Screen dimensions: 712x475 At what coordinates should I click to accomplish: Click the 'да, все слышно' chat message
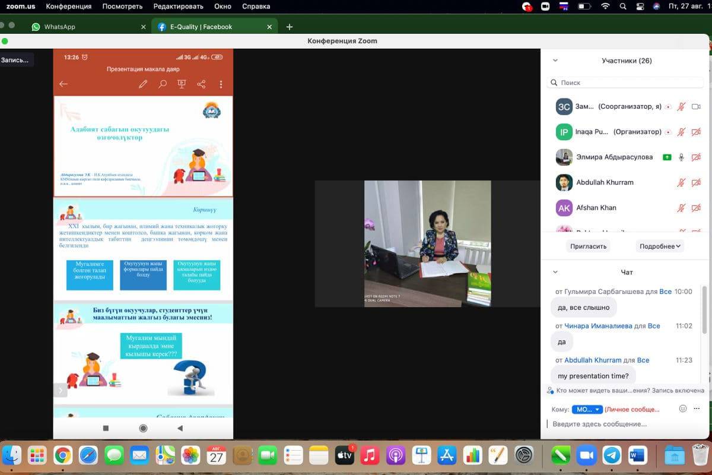coord(584,308)
